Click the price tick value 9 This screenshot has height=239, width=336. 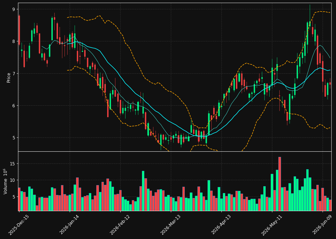[14, 10]
